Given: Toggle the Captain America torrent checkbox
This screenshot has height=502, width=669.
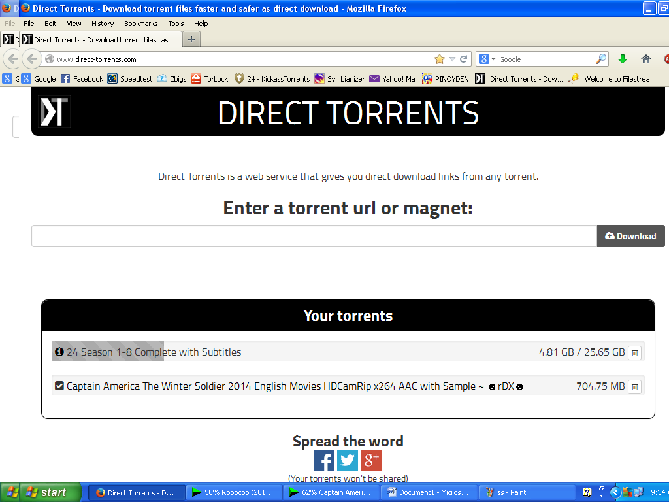Looking at the screenshot, I should point(59,386).
